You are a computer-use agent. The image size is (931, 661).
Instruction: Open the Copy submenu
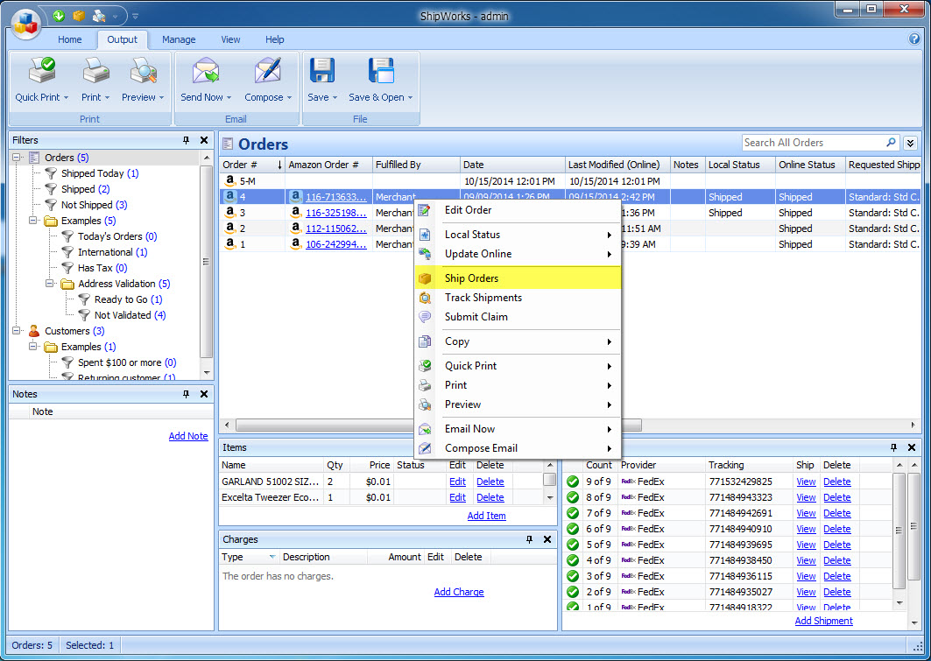[x=518, y=341]
